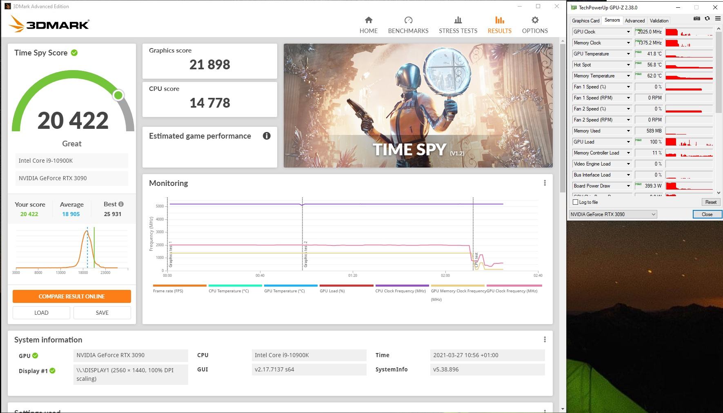
Task: Click the Time Spy benchmark banner image
Action: [418, 106]
